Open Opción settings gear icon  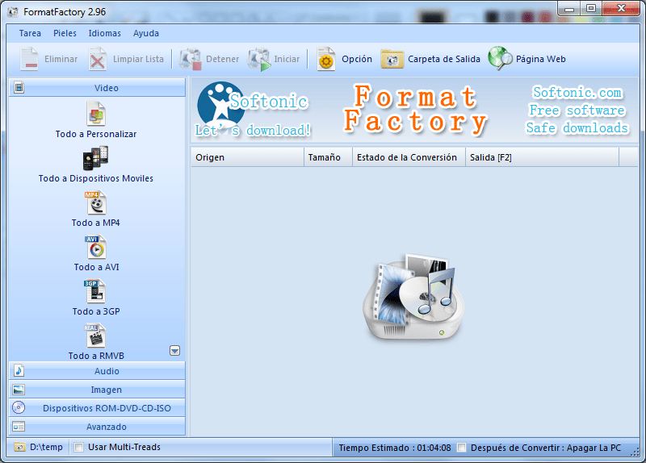(326, 59)
